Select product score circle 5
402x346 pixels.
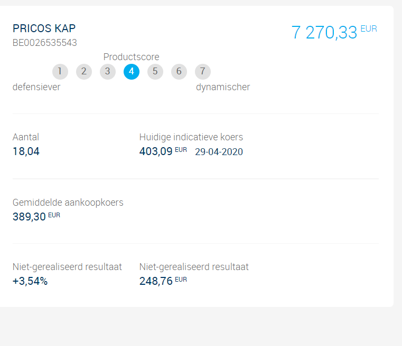(x=155, y=72)
